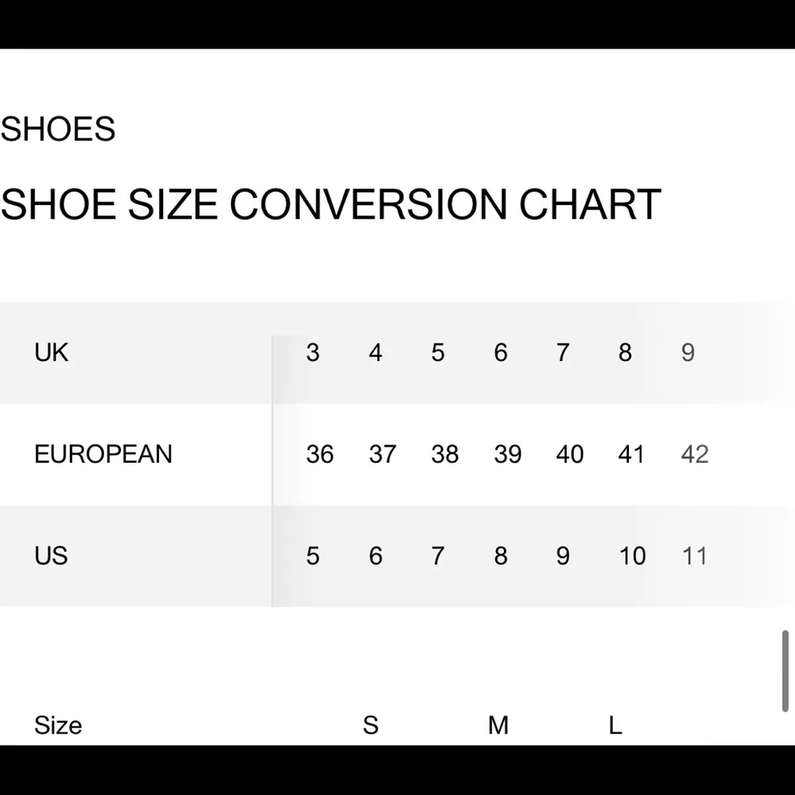Select the EUROPEAN row label

[x=103, y=454]
